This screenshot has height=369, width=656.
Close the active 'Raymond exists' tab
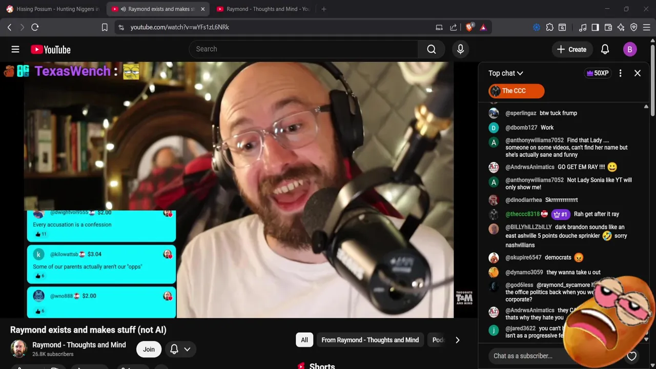click(202, 9)
